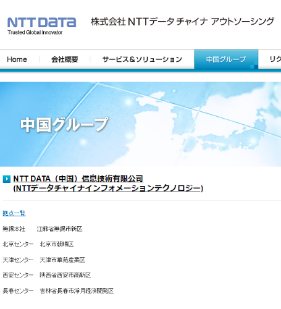Open the 拠点一覧 link
Viewport: 281px width, 309px height.
point(14,213)
